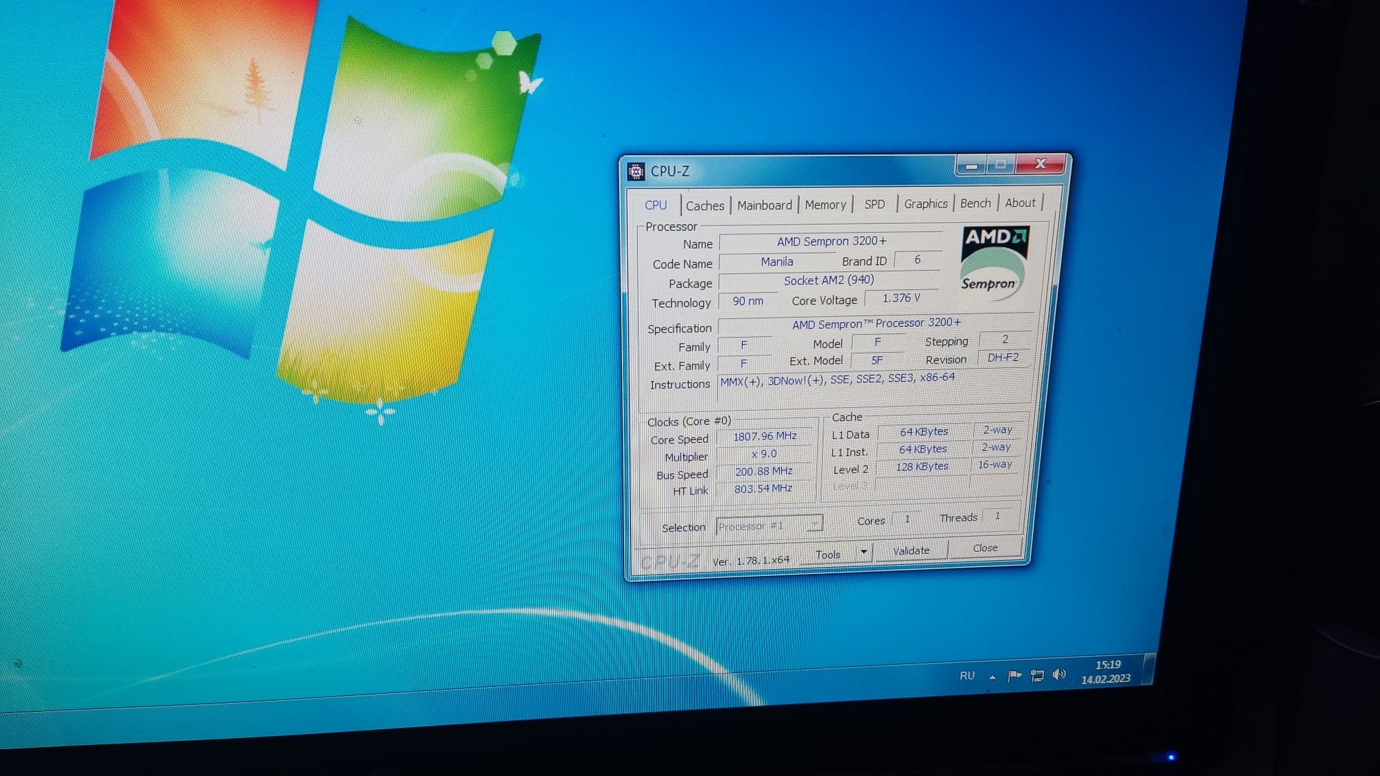This screenshot has height=776, width=1380.
Task: Click the Brand ID value 6
Action: 917,259
